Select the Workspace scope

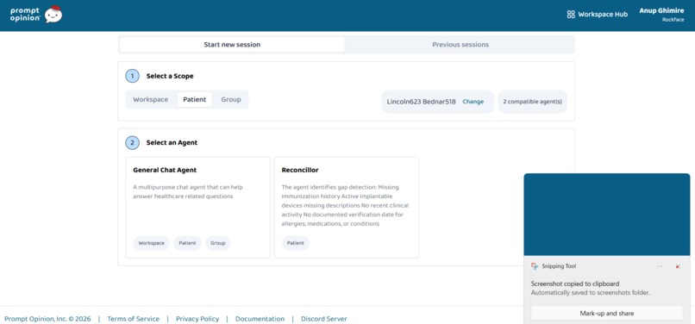coord(151,99)
